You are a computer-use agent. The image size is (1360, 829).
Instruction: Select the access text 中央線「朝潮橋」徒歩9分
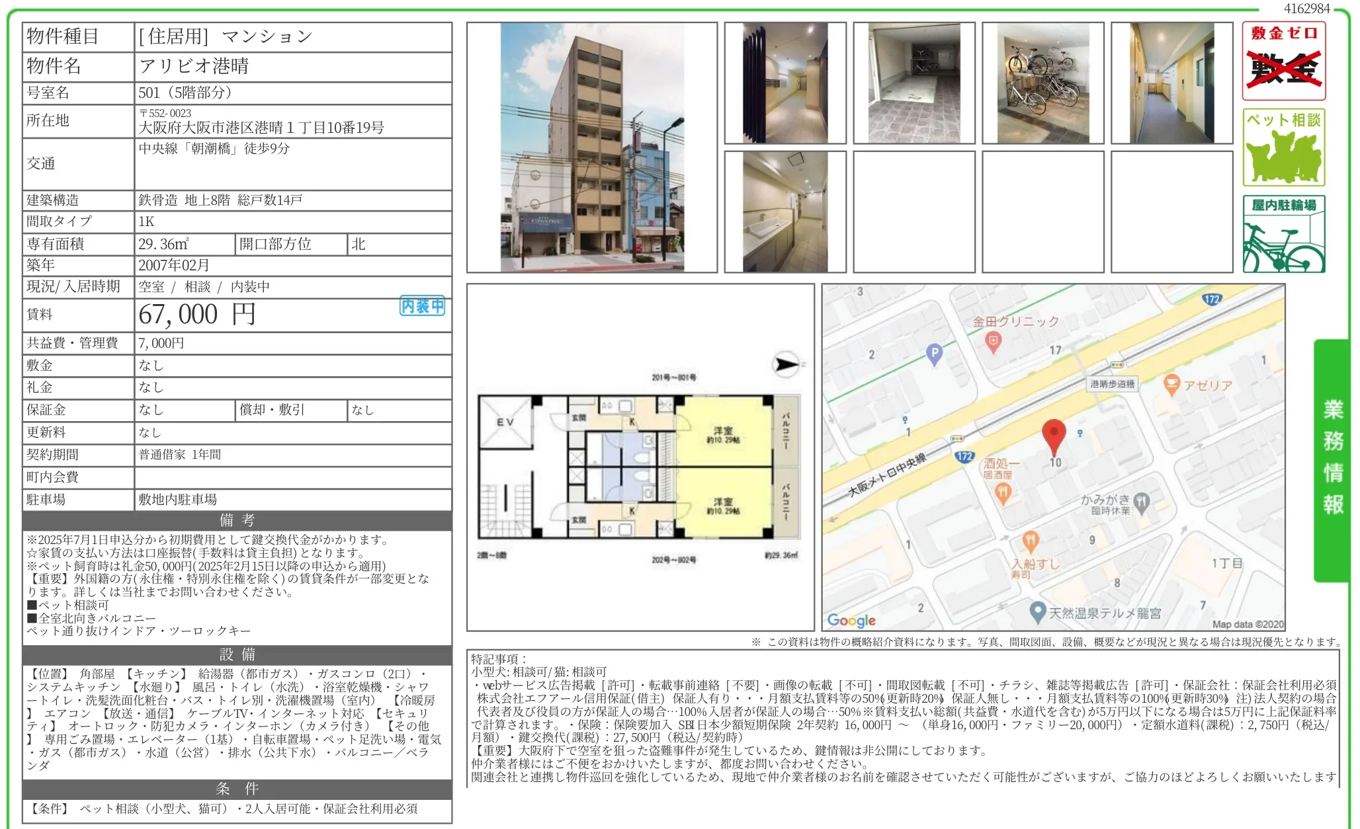click(x=214, y=149)
